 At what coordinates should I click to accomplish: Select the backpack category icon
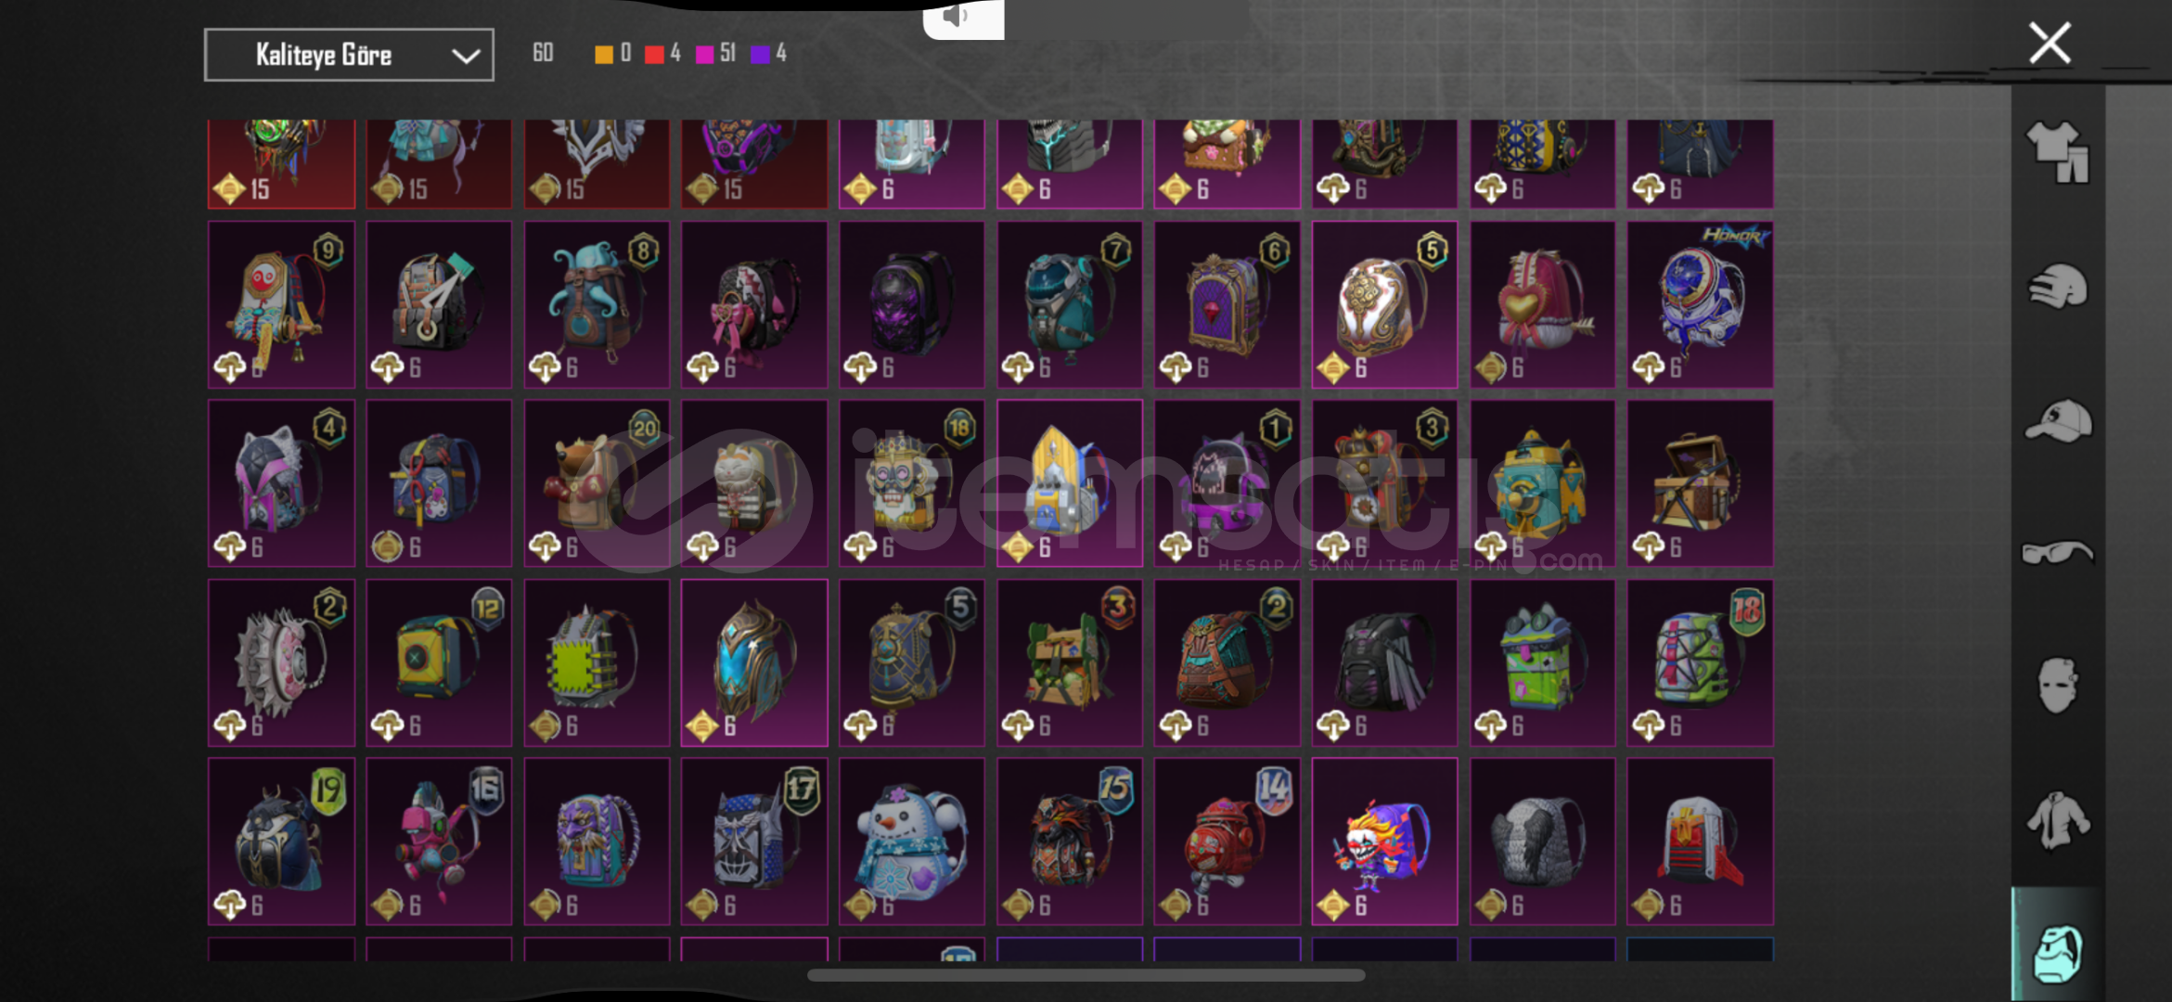point(2057,953)
